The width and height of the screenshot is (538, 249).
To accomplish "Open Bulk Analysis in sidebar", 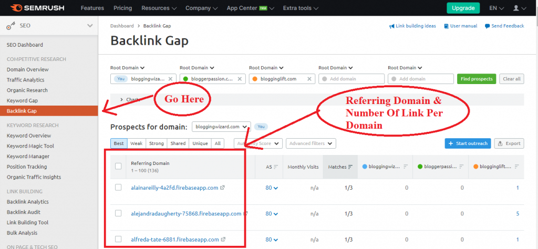I will point(22,233).
